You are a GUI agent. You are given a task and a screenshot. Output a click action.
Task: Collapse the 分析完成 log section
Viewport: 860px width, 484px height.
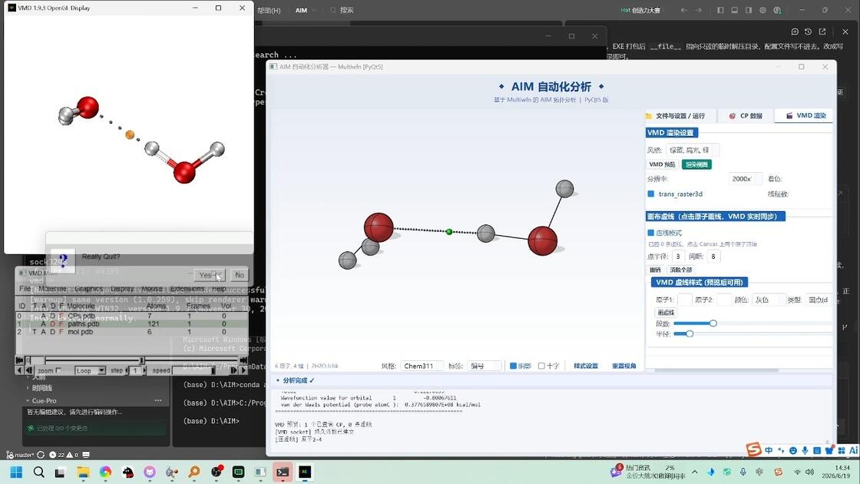click(x=295, y=380)
